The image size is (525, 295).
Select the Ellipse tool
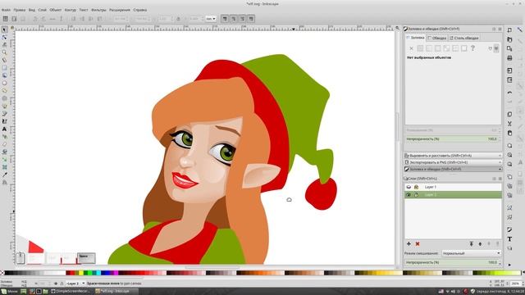[x=4, y=83]
